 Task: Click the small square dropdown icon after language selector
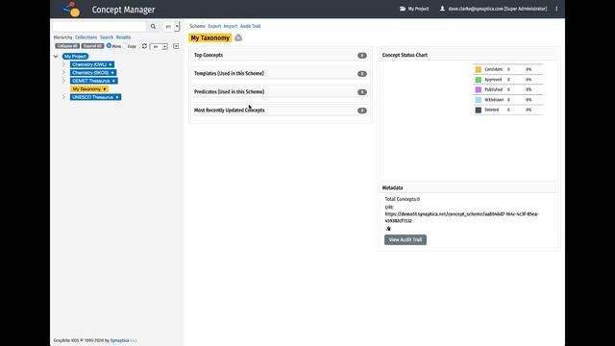click(176, 46)
